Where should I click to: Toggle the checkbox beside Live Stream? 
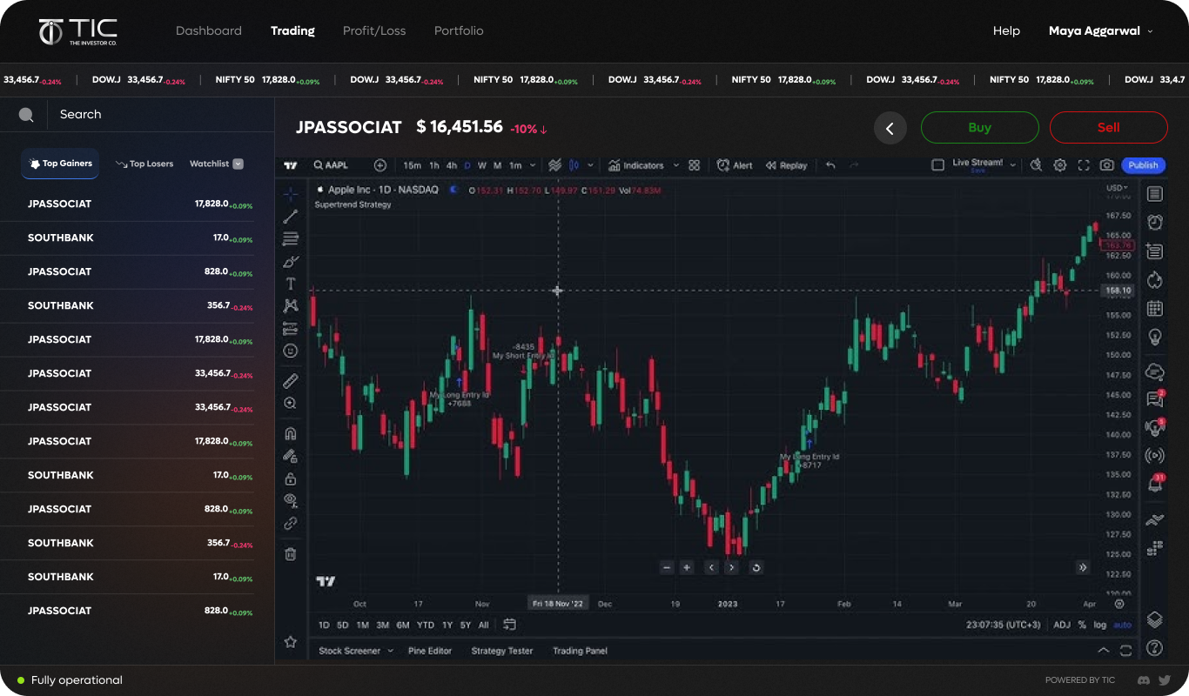pos(937,165)
